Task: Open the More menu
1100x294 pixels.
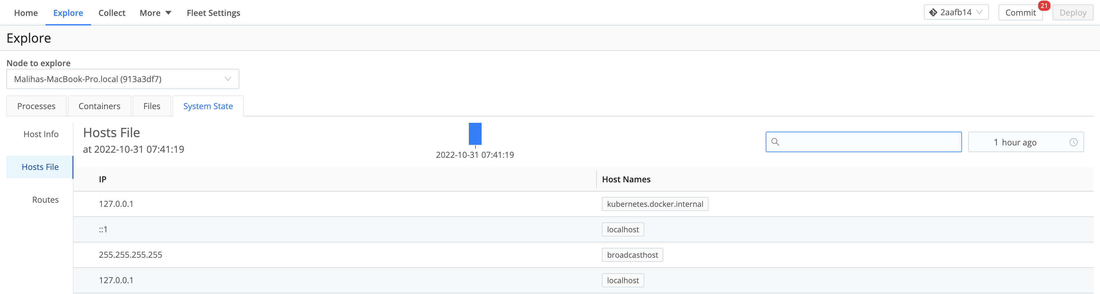Action: (155, 13)
